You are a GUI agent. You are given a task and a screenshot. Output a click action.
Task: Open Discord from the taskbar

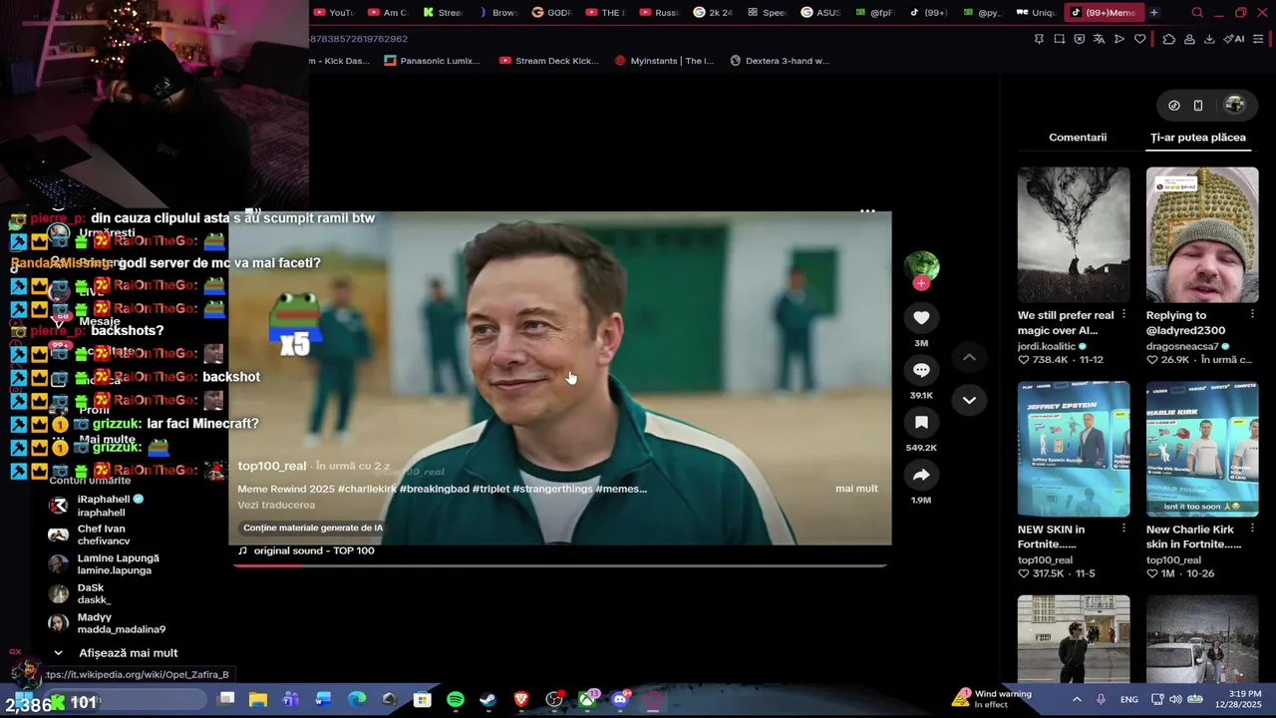tap(620, 700)
